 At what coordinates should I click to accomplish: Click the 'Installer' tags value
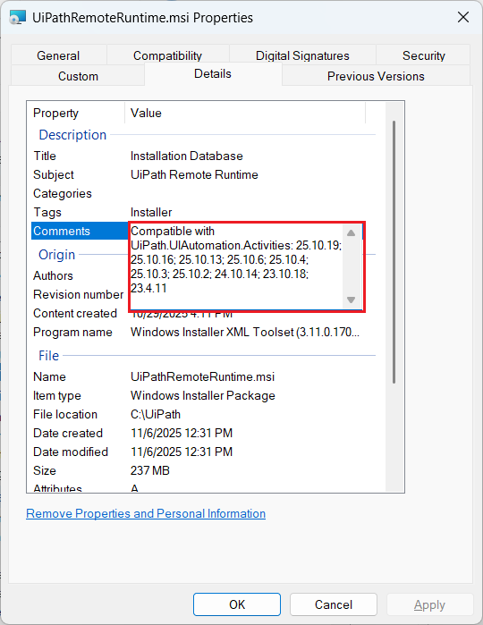click(151, 212)
